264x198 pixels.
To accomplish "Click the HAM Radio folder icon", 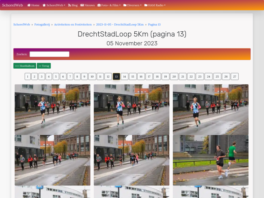I will pos(146,5).
